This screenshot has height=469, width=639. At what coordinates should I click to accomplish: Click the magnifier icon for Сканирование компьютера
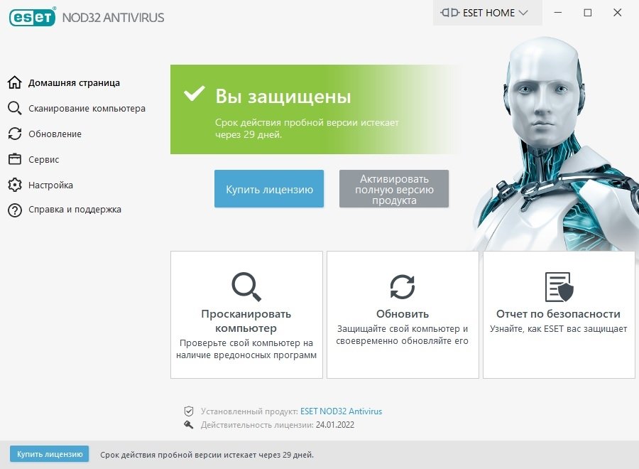tap(15, 108)
